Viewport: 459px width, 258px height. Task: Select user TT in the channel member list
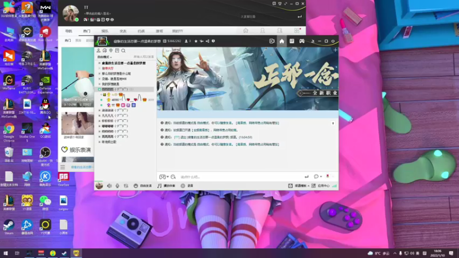[113, 105]
